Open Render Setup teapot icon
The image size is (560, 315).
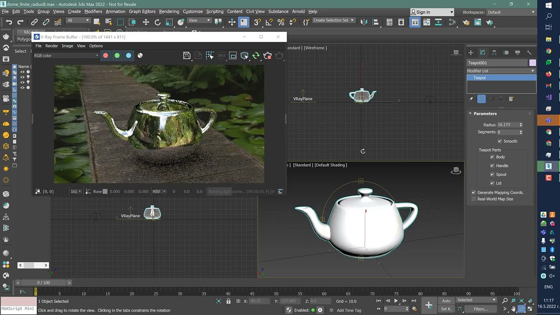pos(466,22)
